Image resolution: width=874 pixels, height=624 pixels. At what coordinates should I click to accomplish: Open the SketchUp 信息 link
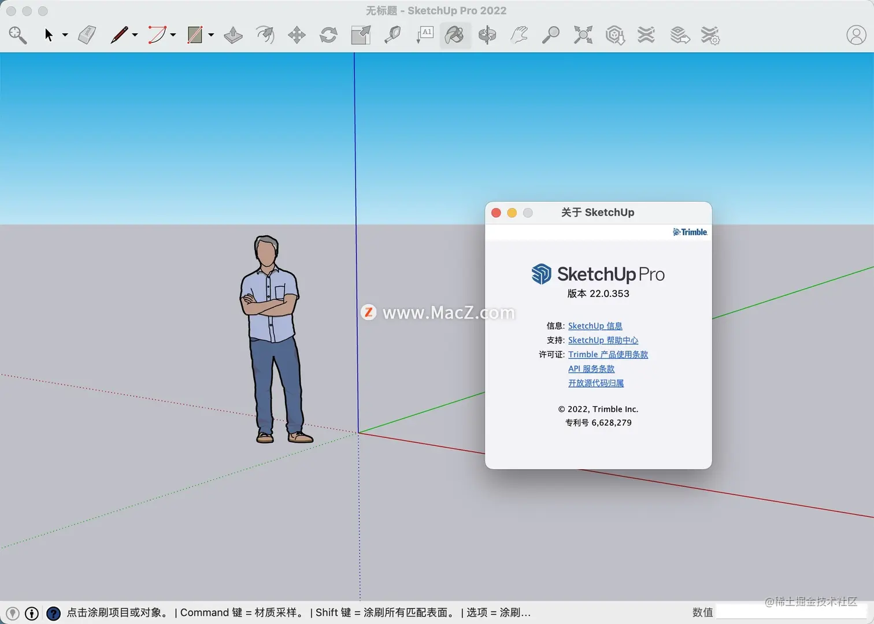pos(595,326)
